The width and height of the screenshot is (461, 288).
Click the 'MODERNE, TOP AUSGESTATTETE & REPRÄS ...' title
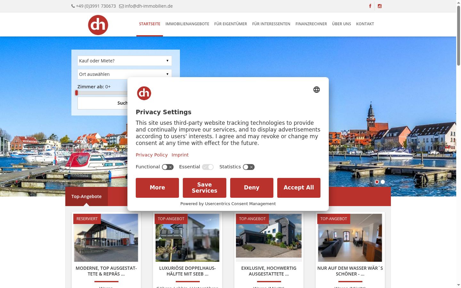point(106,271)
